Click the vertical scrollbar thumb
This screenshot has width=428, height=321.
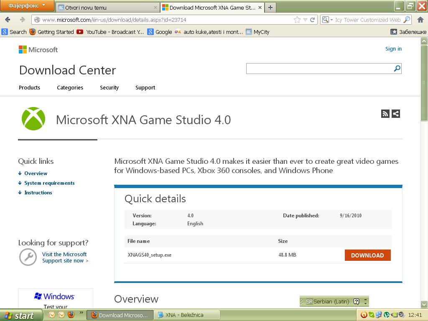point(424,83)
